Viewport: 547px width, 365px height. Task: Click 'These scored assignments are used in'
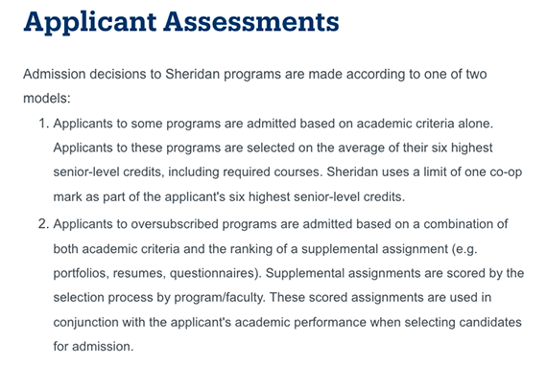380,297
